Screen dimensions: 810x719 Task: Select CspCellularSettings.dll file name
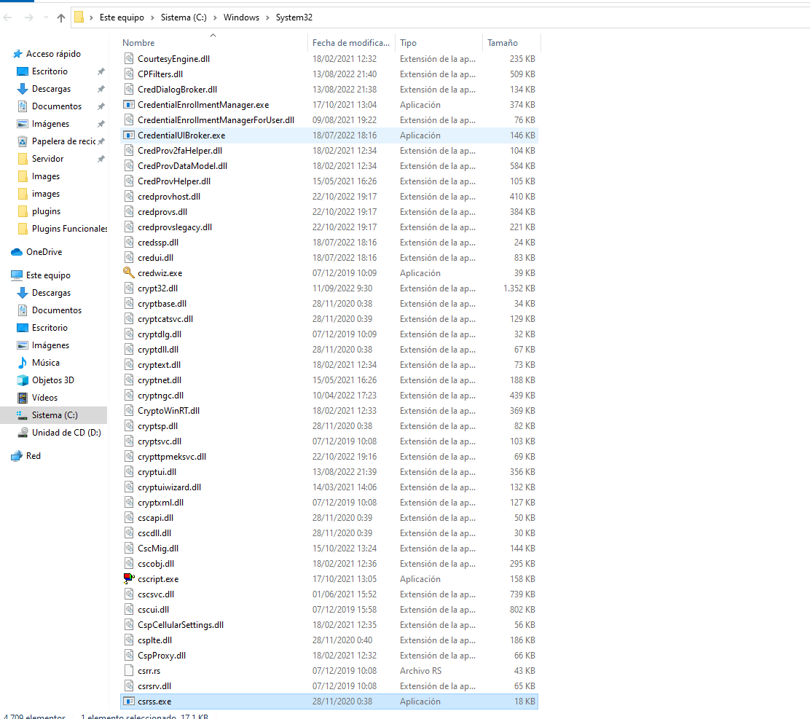tap(181, 625)
